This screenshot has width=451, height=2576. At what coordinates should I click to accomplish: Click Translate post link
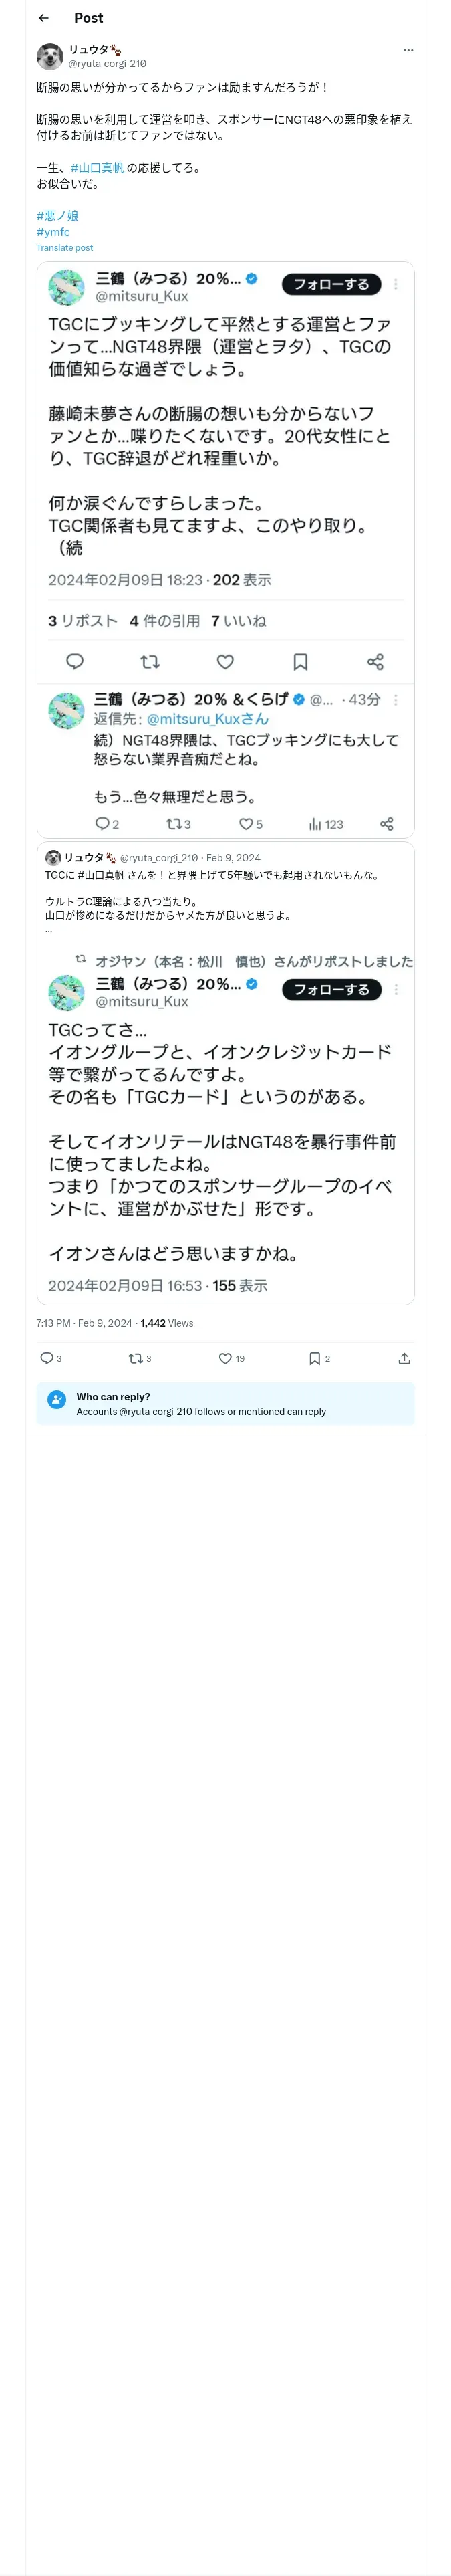64,248
